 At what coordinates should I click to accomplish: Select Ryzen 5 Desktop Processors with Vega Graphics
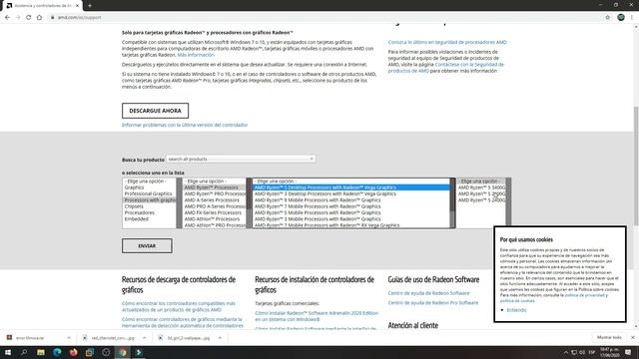click(x=351, y=187)
